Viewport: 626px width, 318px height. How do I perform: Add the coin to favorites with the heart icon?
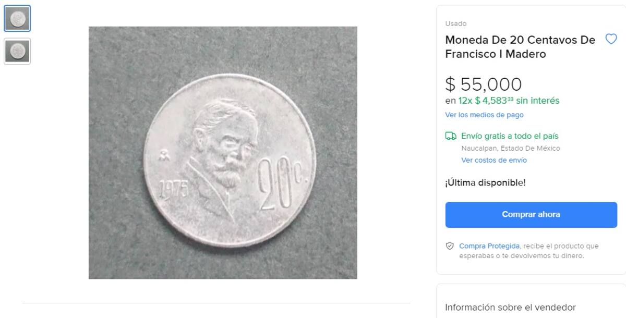pyautogui.click(x=611, y=39)
